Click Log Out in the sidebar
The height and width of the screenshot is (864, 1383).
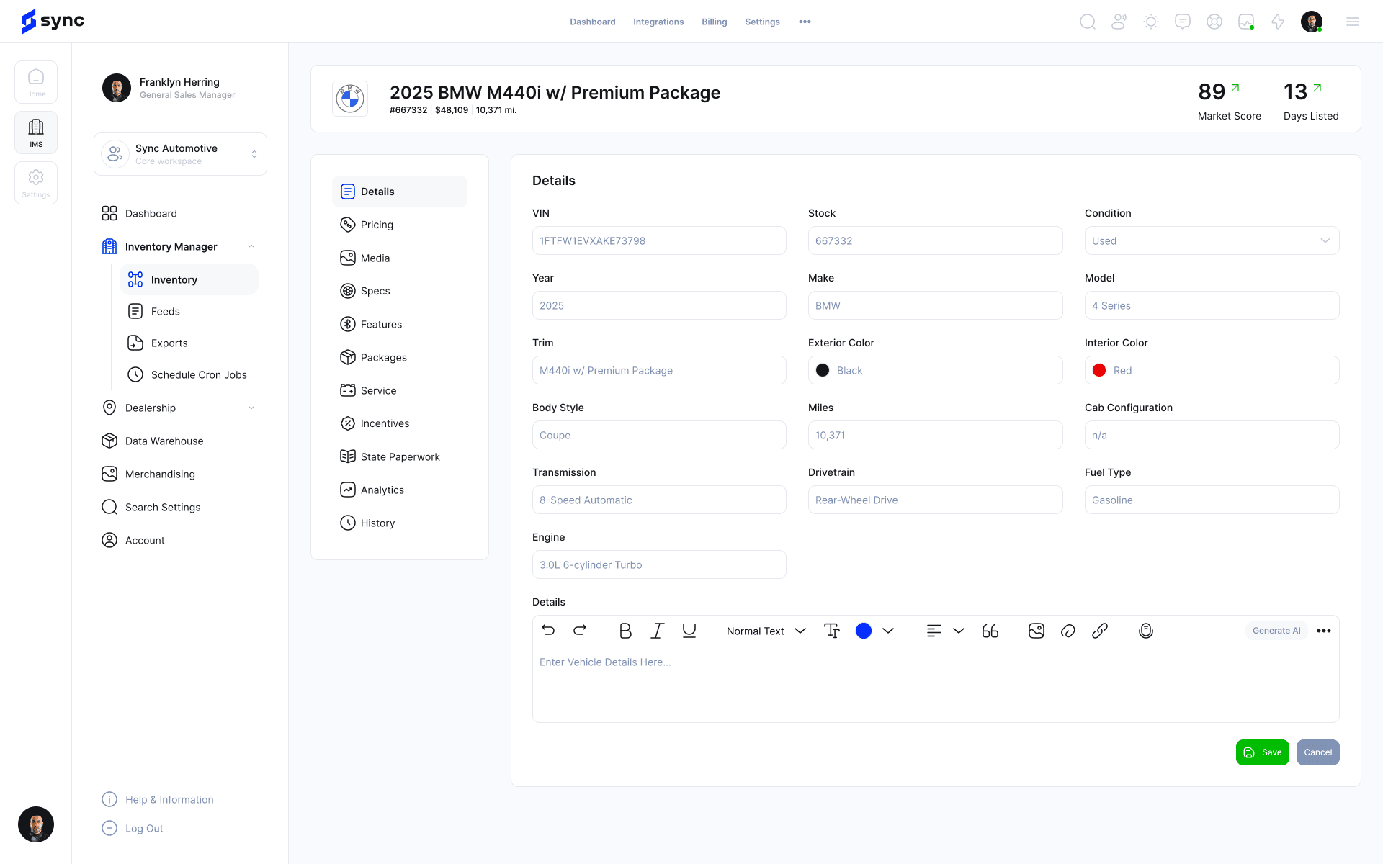coord(133,828)
